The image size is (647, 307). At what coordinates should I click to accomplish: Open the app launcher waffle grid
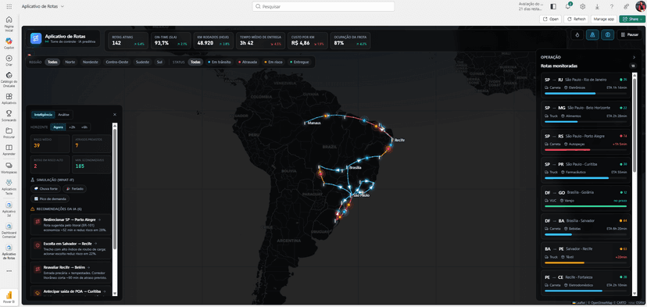tap(9, 6)
